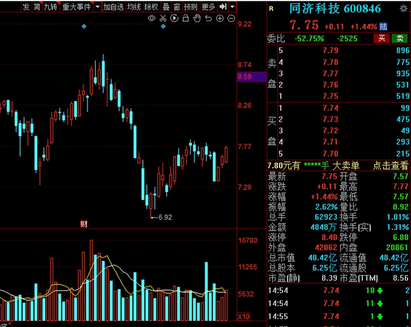Click the 跌停 value 6.88

tap(401, 238)
